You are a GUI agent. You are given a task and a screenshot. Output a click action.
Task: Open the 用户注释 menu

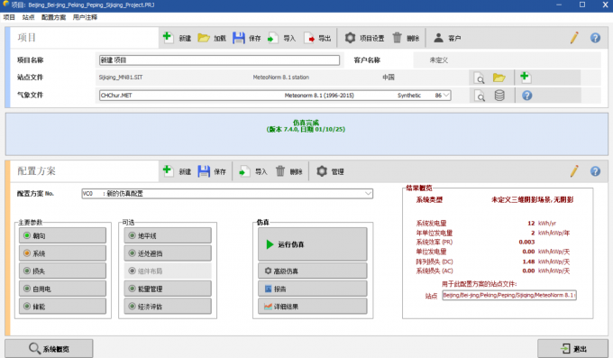pyautogui.click(x=85, y=17)
